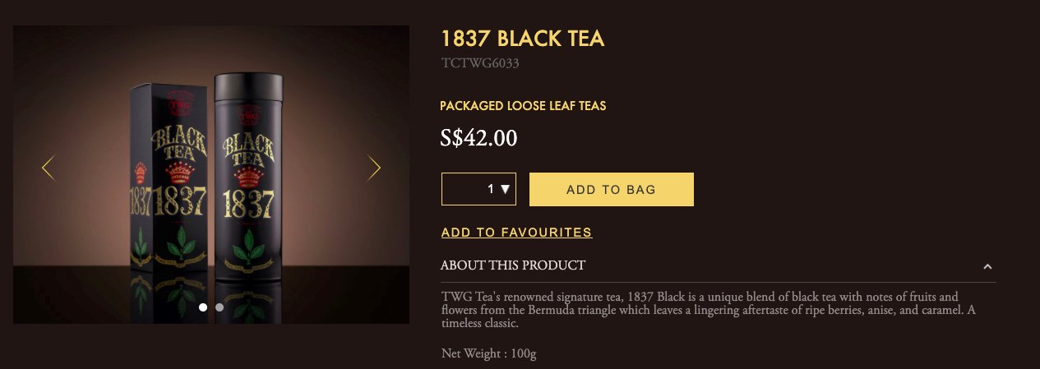This screenshot has width=1040, height=369.
Task: Click the Add to Favourites link
Action: (x=516, y=233)
